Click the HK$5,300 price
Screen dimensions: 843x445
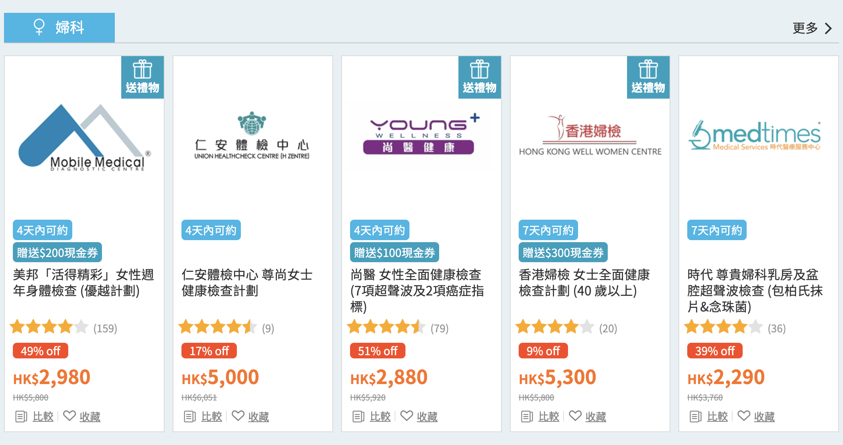[x=558, y=378]
